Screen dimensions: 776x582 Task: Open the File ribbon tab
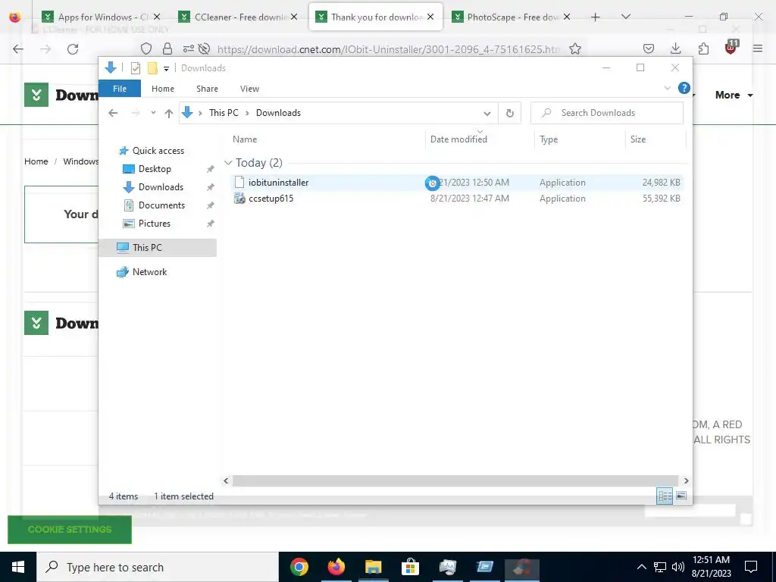pyautogui.click(x=120, y=89)
